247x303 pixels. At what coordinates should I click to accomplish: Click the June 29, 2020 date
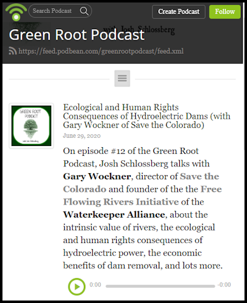pyautogui.click(x=82, y=136)
